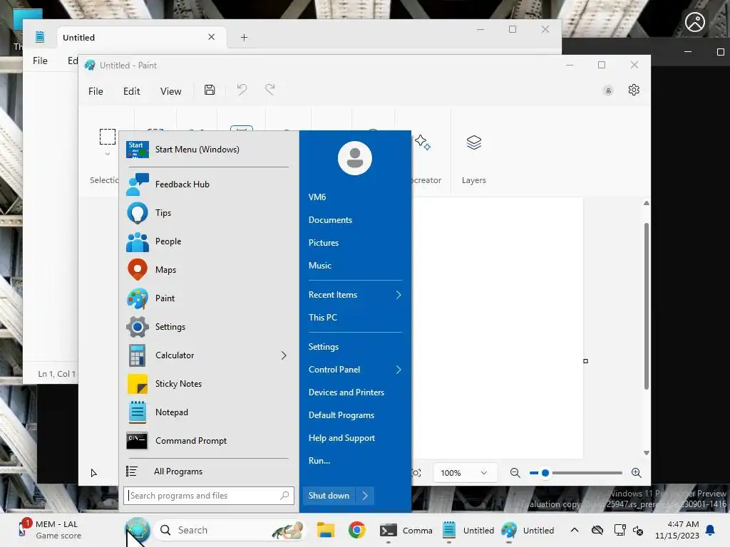The image size is (730, 547).
Task: Open Settings in the blue right pane
Action: coord(324,347)
